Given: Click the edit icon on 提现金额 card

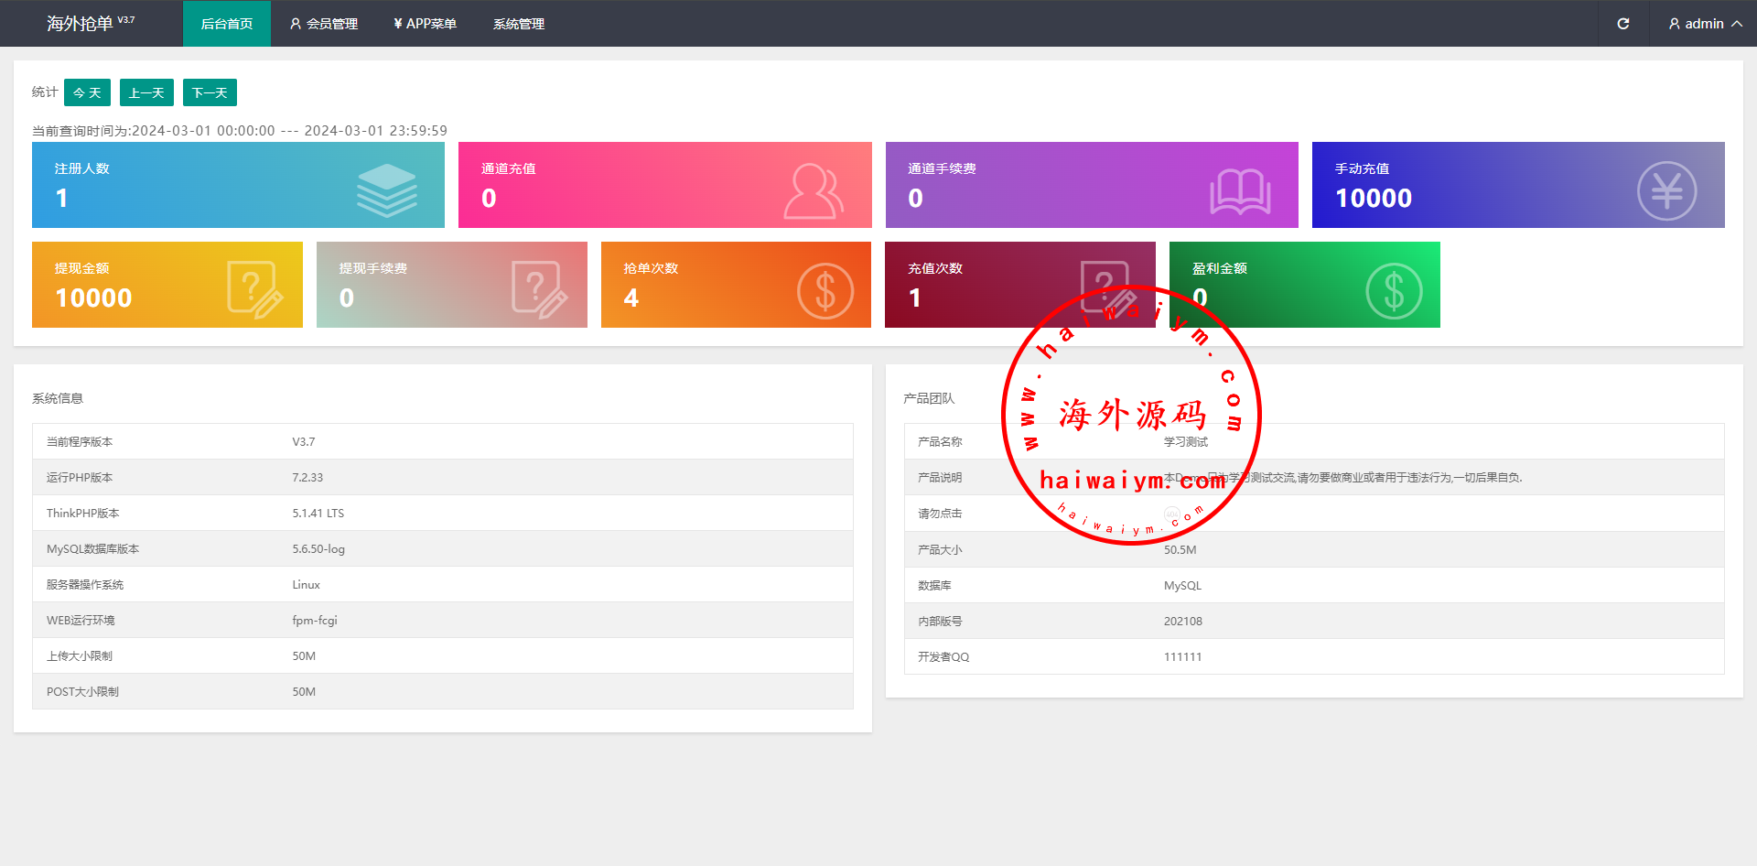Looking at the screenshot, I should tap(254, 289).
